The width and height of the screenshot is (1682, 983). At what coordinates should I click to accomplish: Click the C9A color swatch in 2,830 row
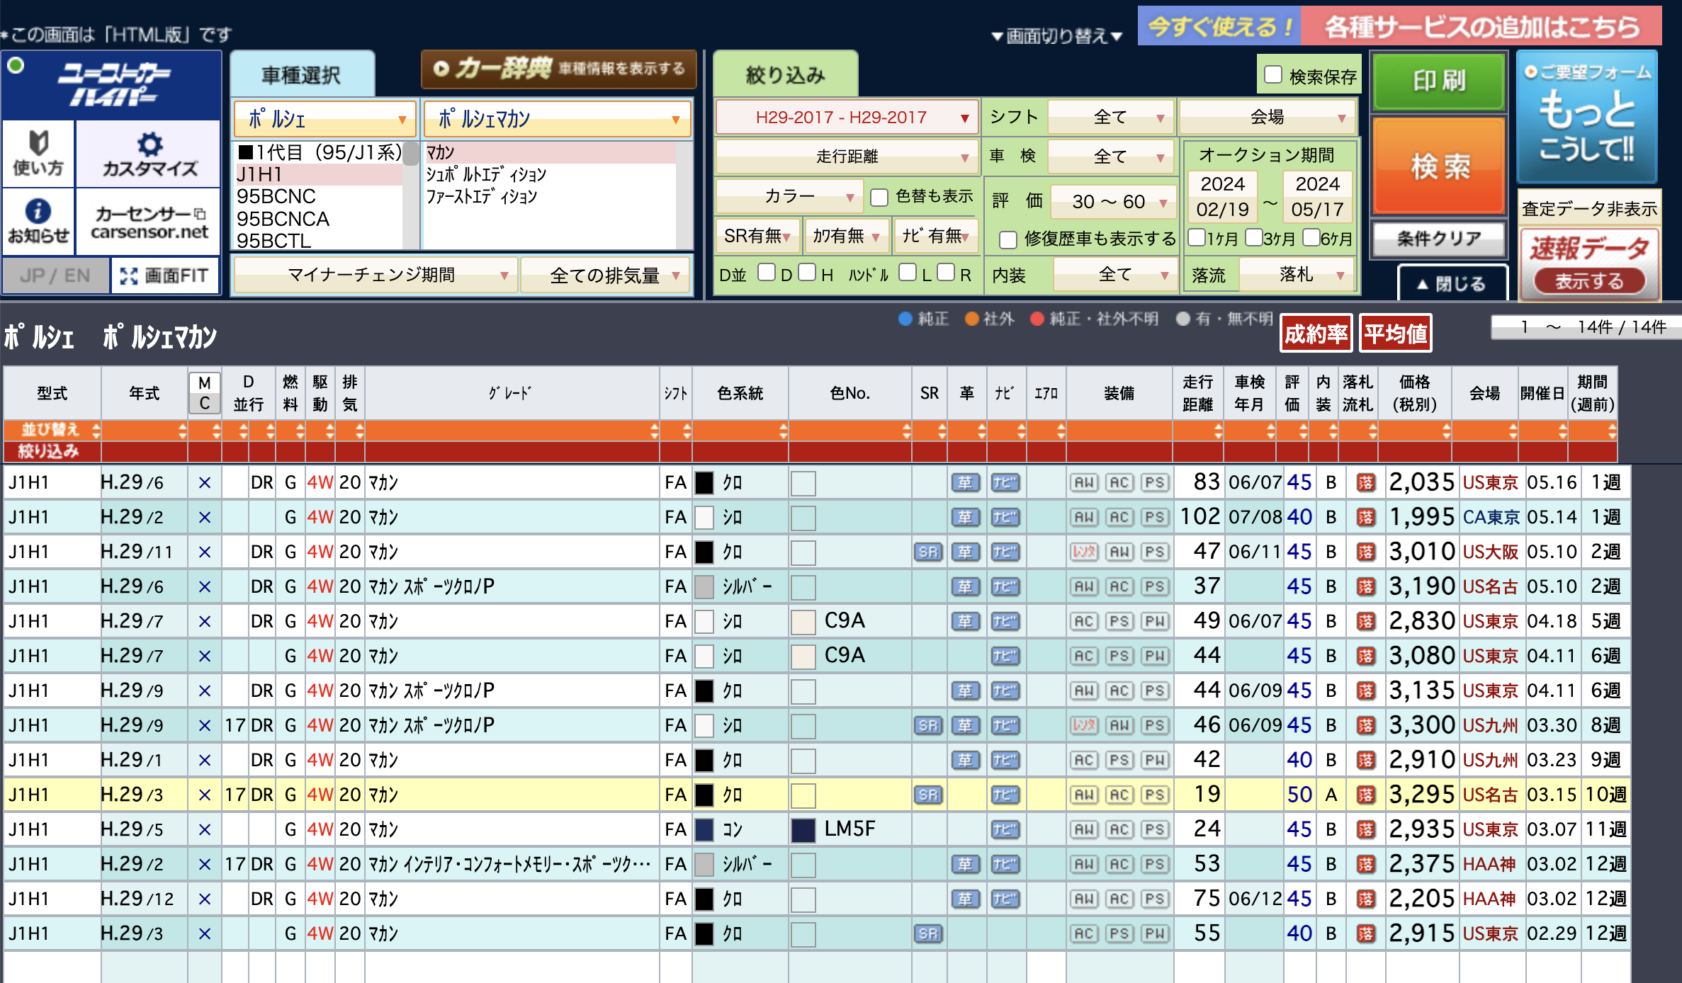[x=803, y=622]
